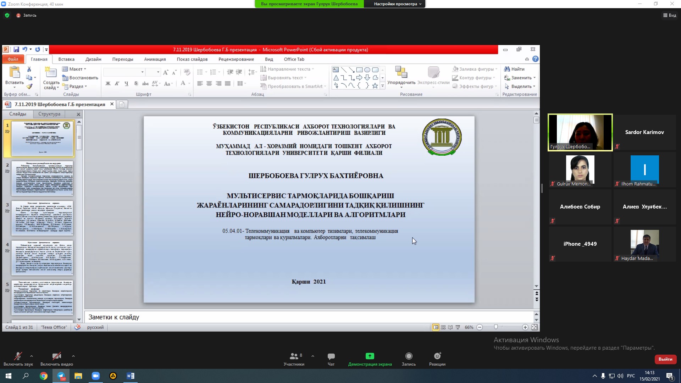681x383 pixels.
Task: Open the Упорядочить arrange menu
Action: click(x=401, y=77)
